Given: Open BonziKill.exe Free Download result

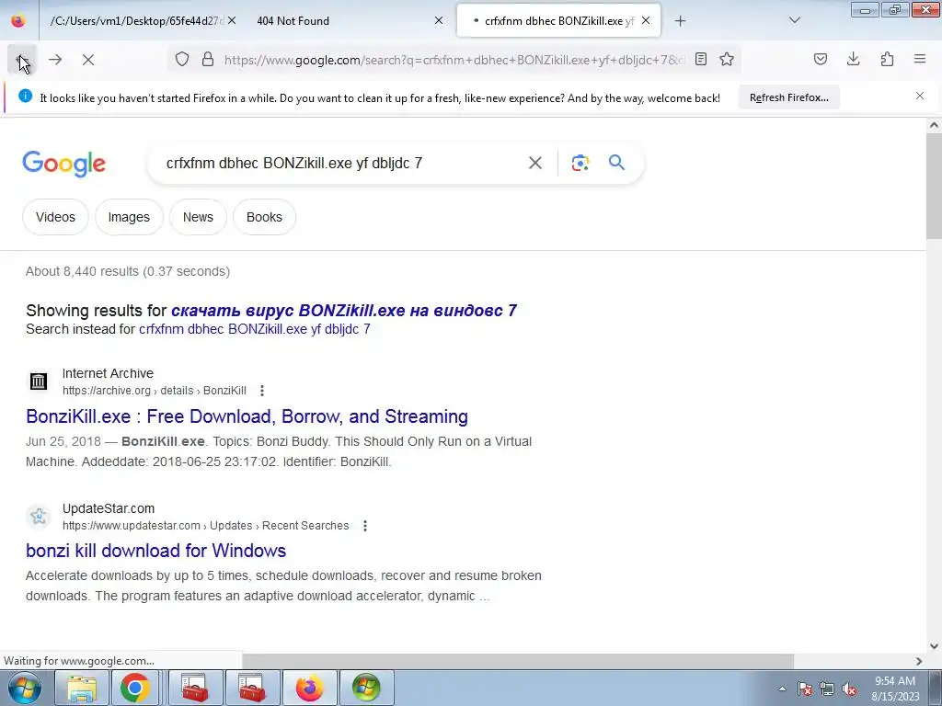Looking at the screenshot, I should coord(247,416).
